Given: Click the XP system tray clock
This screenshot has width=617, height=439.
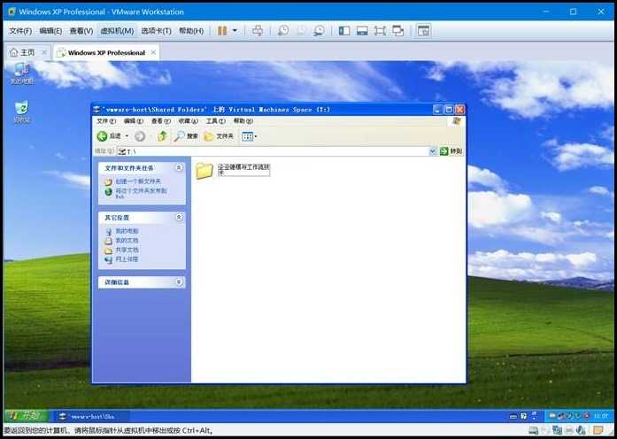Looking at the screenshot, I should [601, 415].
